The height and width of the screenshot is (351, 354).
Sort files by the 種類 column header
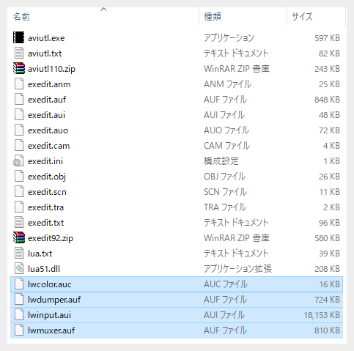pyautogui.click(x=213, y=17)
